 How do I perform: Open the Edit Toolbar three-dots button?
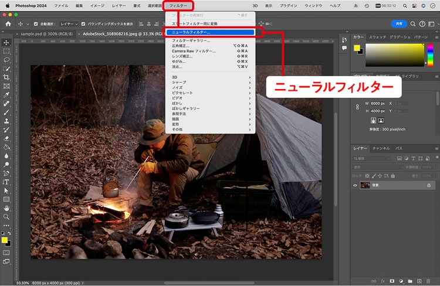click(6, 225)
